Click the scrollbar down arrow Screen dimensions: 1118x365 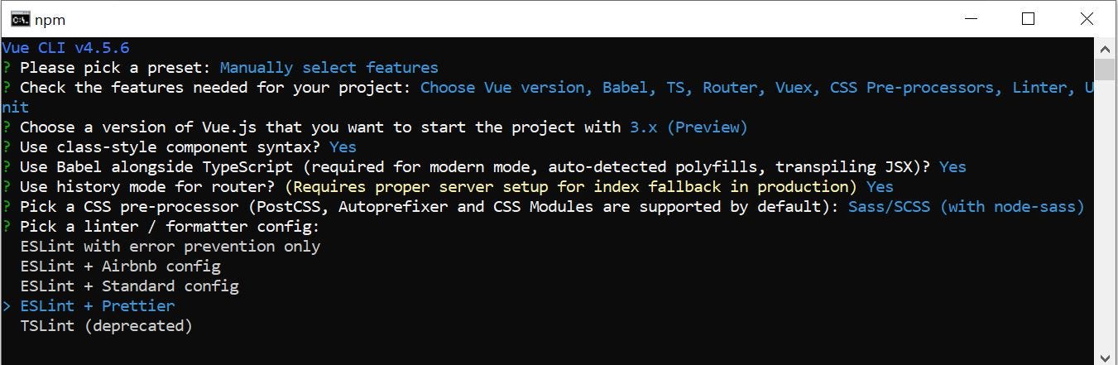1105,358
